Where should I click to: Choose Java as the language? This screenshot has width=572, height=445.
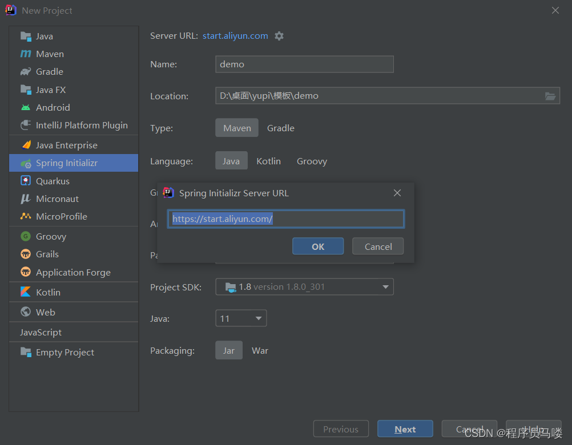click(x=231, y=161)
